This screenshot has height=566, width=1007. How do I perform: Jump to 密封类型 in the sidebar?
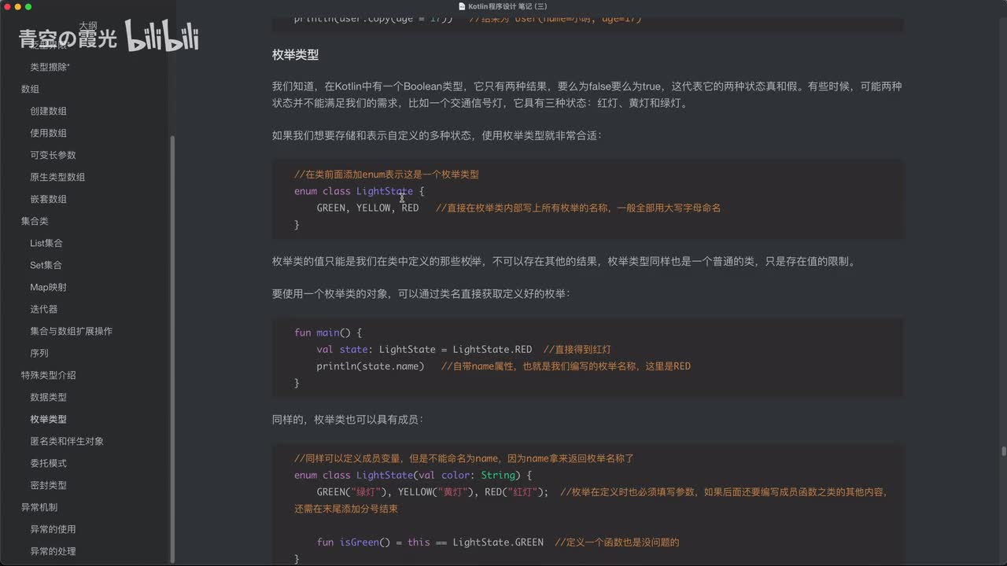pyautogui.click(x=48, y=485)
